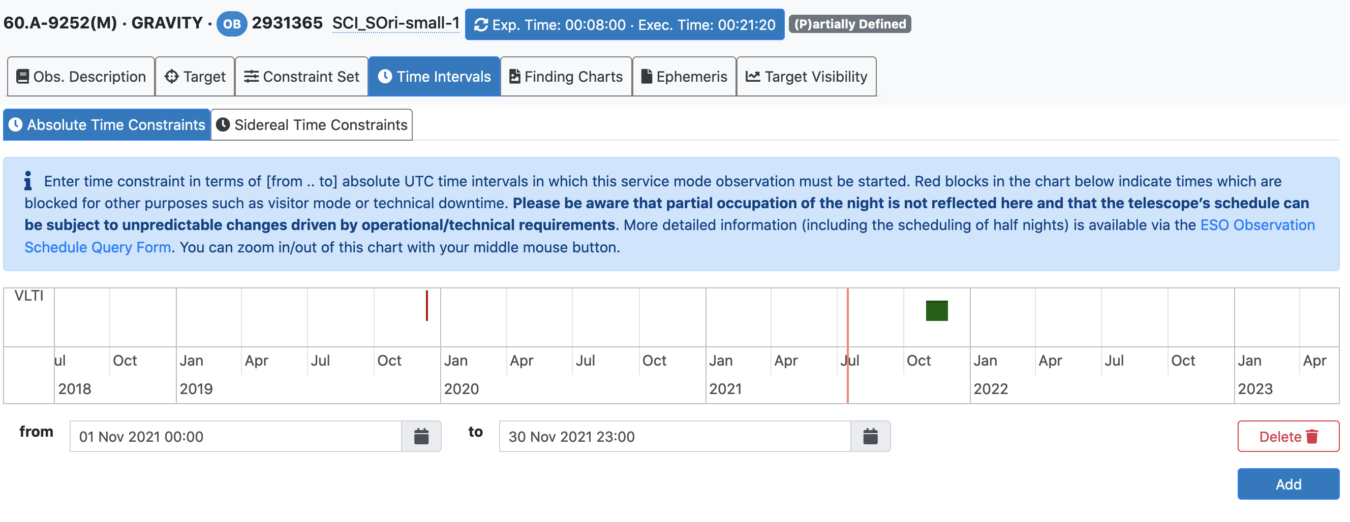Open the Obs. Description tab
This screenshot has height=522, width=1350.
[x=81, y=77]
